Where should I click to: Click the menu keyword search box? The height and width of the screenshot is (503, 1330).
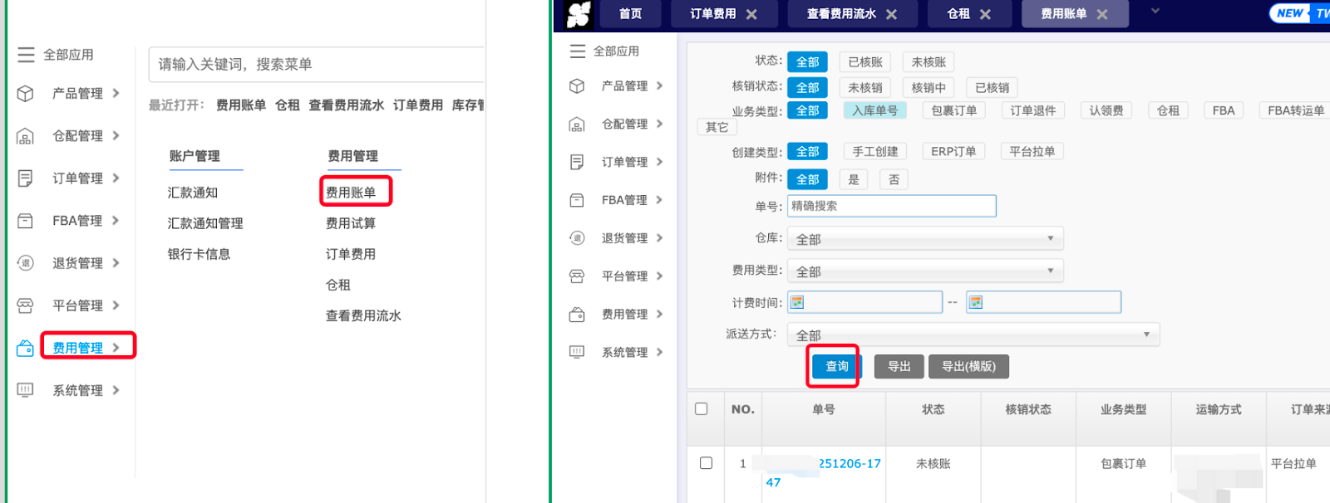click(x=316, y=65)
